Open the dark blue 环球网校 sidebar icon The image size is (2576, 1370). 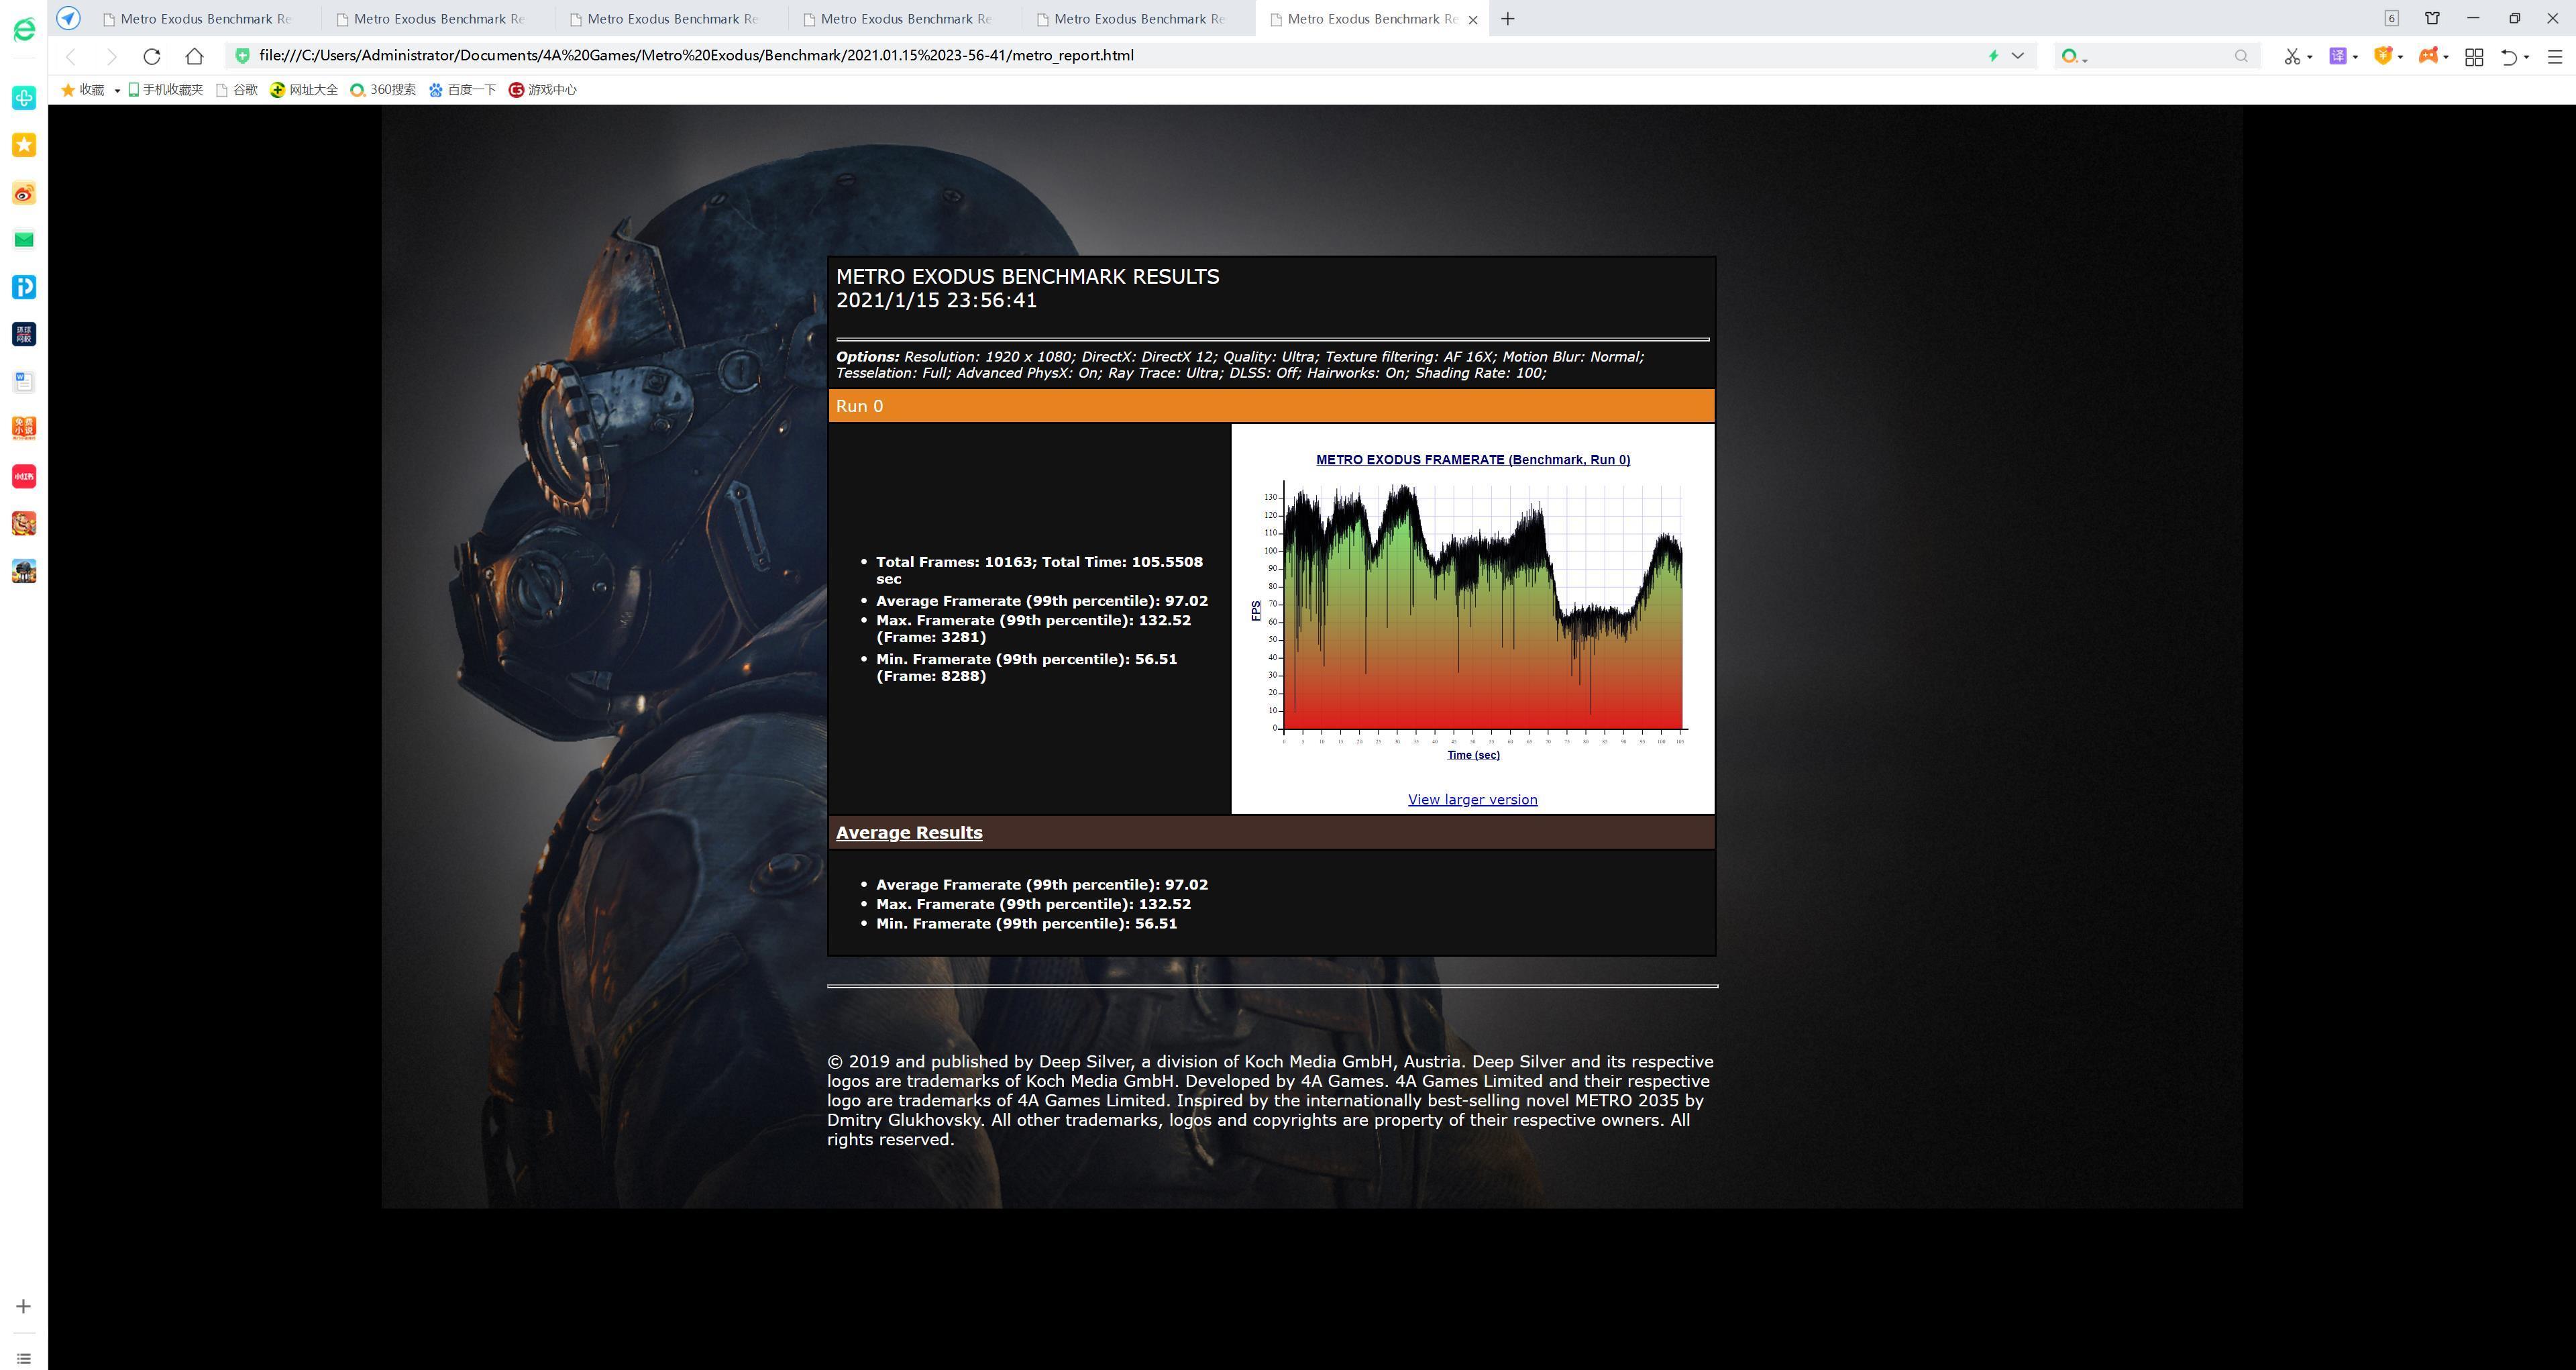tap(24, 334)
